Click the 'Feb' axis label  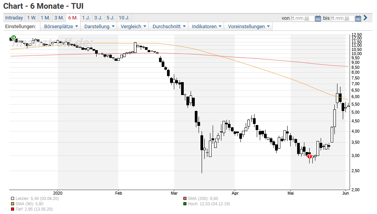point(119,193)
